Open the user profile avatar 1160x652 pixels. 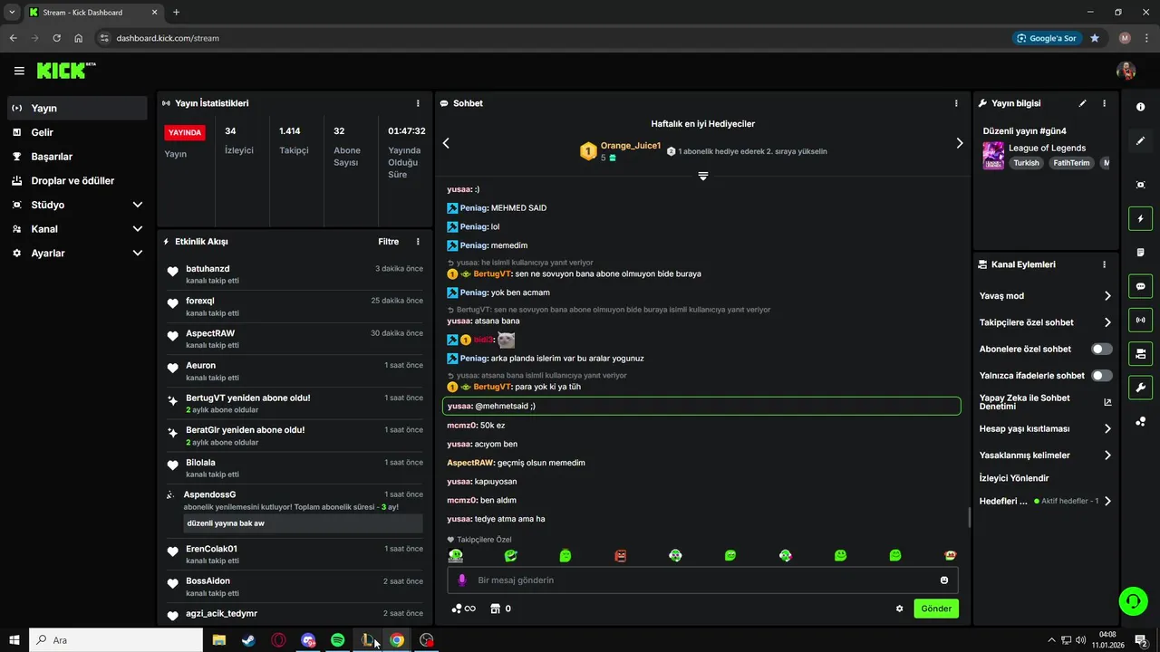pyautogui.click(x=1126, y=71)
